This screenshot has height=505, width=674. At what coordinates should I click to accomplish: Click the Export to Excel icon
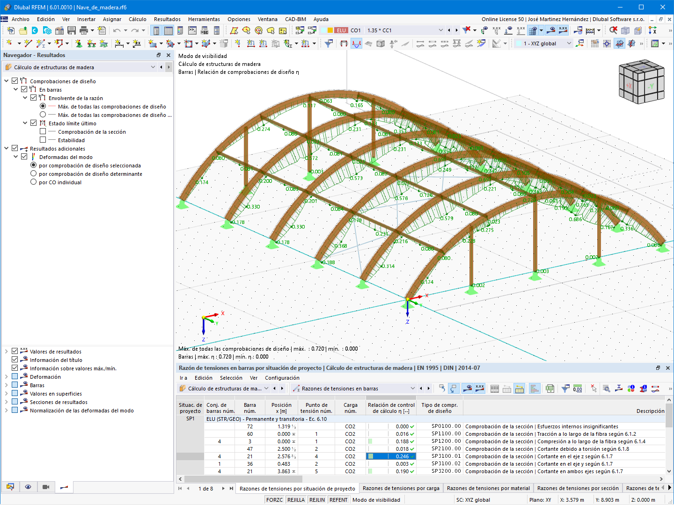pos(550,389)
